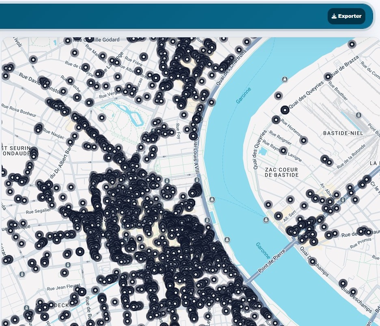Viewport: 380px width, 326px height.
Task: Click the Rue de la Rotonde label
Action: [351, 157]
